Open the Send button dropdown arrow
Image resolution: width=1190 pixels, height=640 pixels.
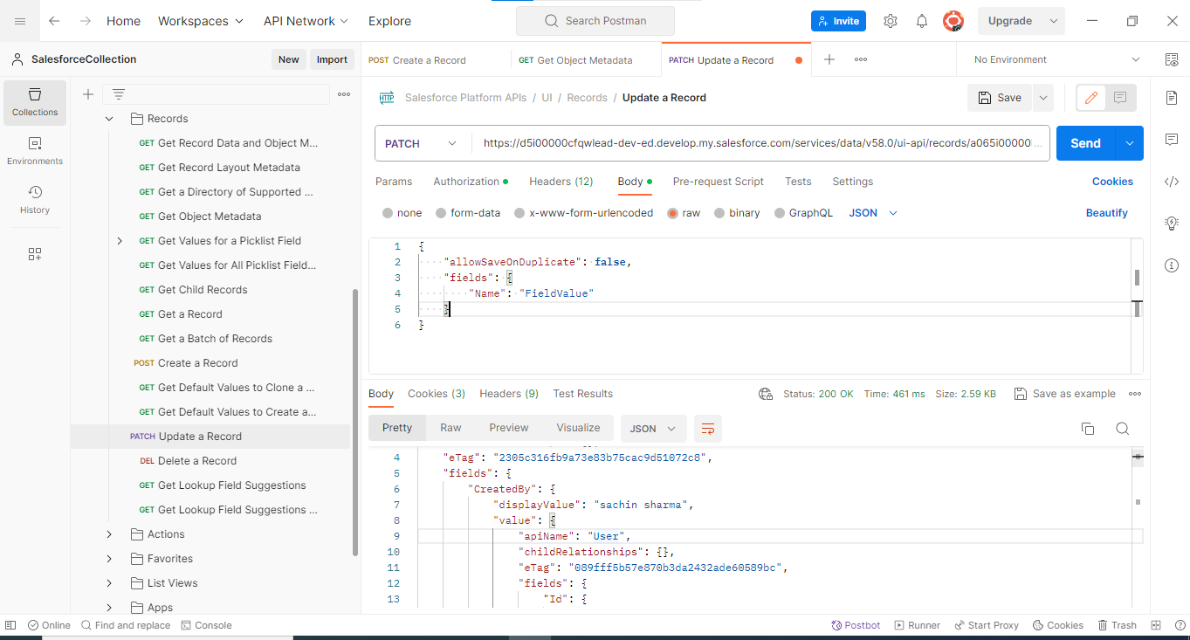pos(1130,143)
